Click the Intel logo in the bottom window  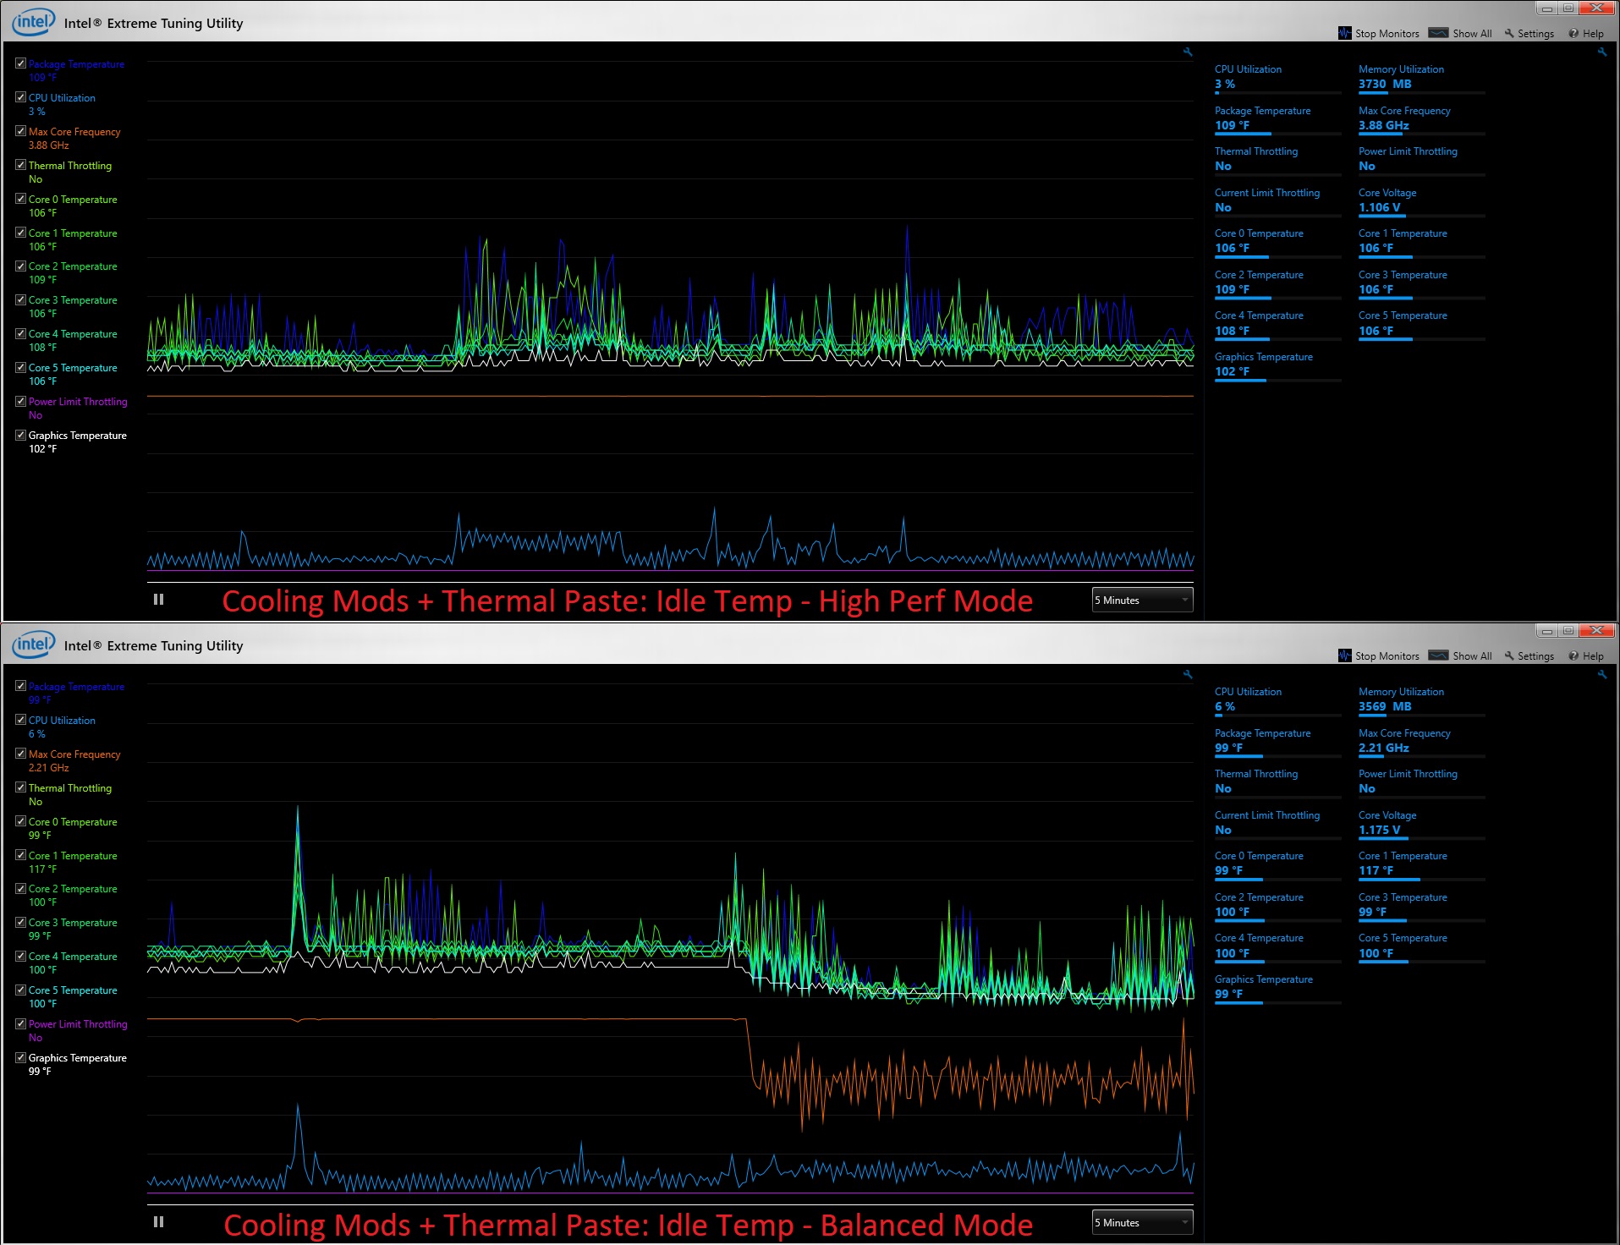tap(34, 644)
